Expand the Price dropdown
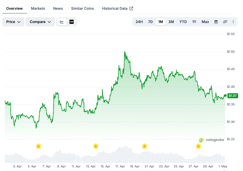Screen dimensions: 243x171 (x=13, y=22)
